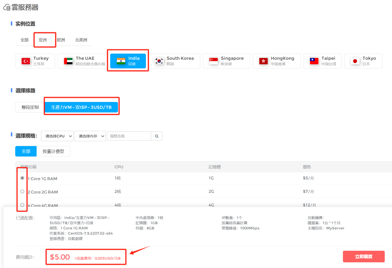Click the 1 Core 1G RAM row name

[42, 178]
